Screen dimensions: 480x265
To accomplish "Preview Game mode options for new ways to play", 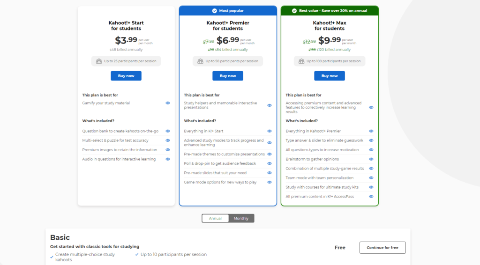I will 270,182.
